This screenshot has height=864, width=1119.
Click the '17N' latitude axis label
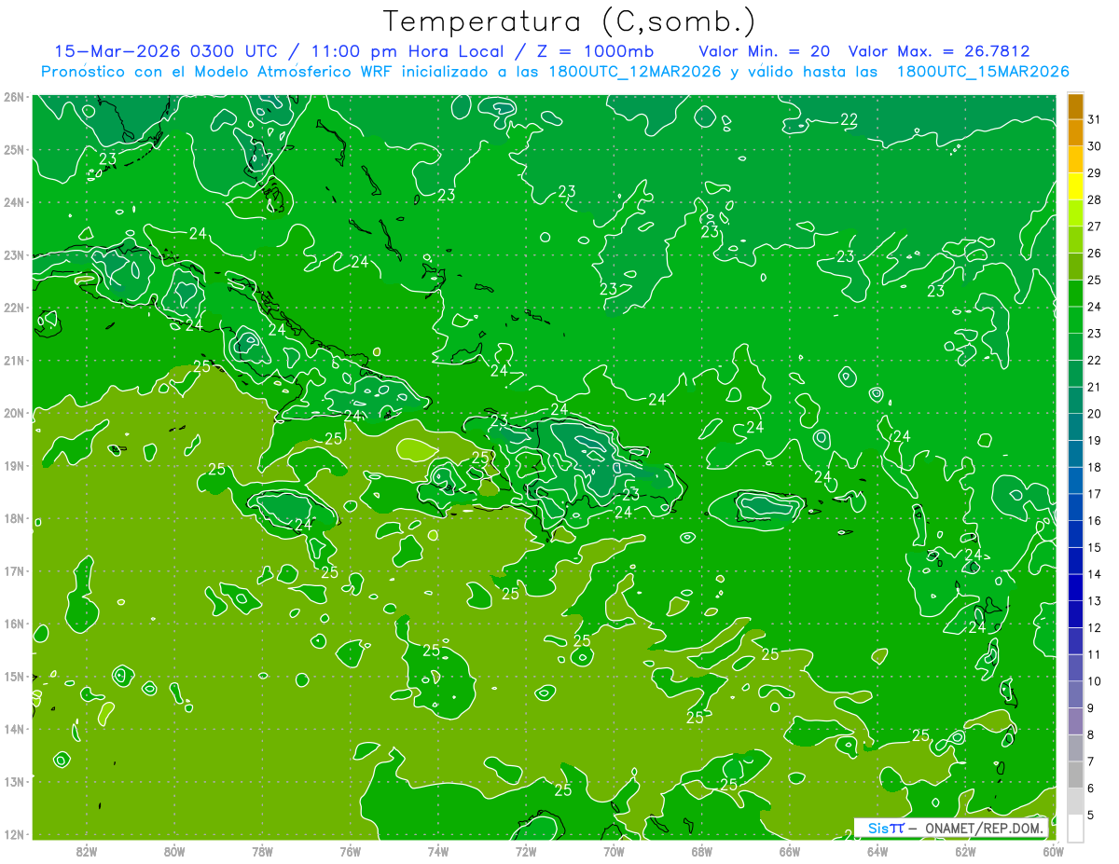pos(13,570)
